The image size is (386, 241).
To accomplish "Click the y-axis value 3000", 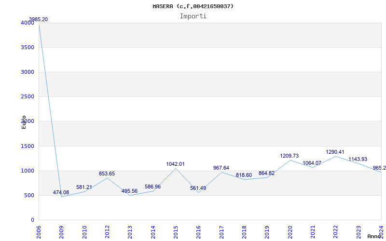I will click(27, 72).
